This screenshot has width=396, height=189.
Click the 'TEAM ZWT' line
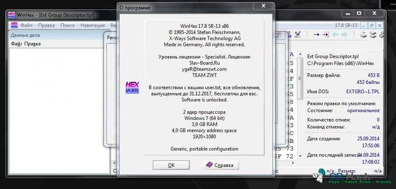tap(204, 75)
